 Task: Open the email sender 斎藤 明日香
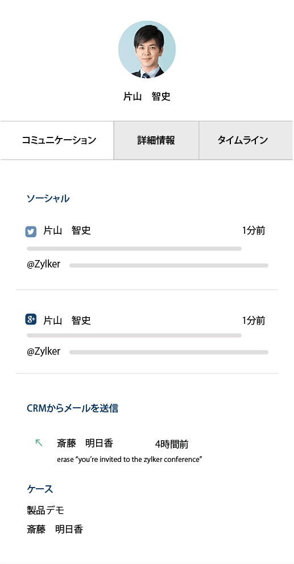pyautogui.click(x=85, y=443)
